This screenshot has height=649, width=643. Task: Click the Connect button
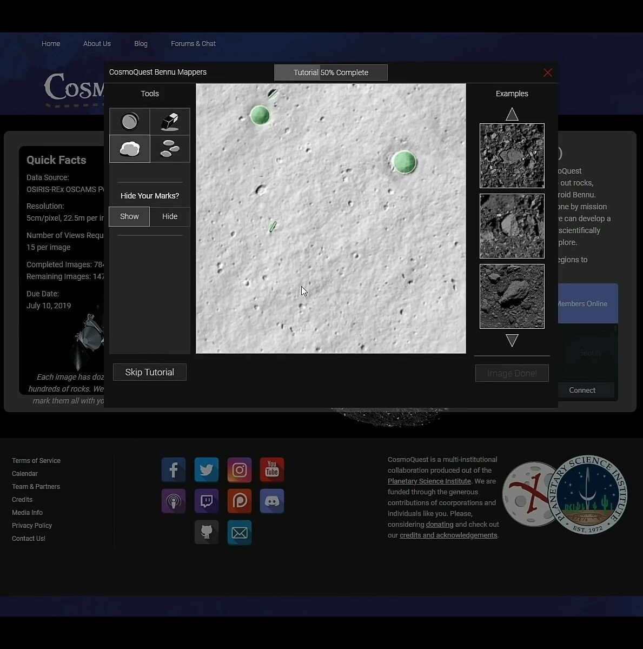[582, 390]
